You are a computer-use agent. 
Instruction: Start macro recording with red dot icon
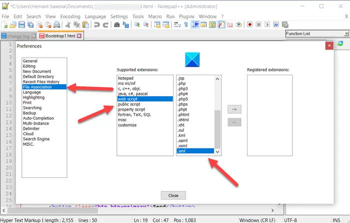(x=249, y=25)
